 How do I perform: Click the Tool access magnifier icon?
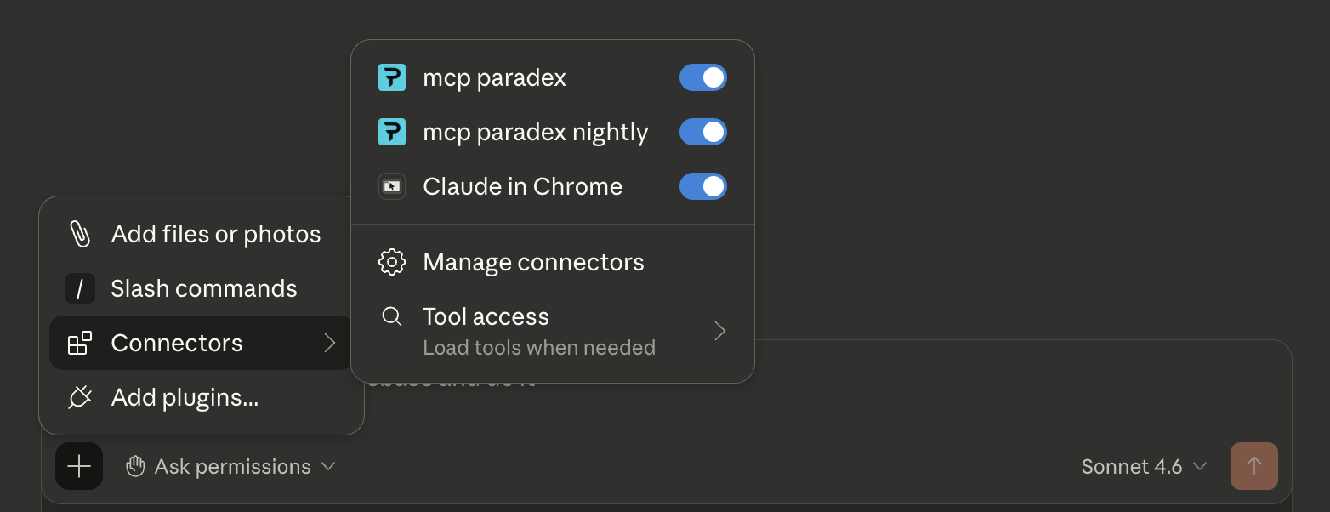click(392, 316)
